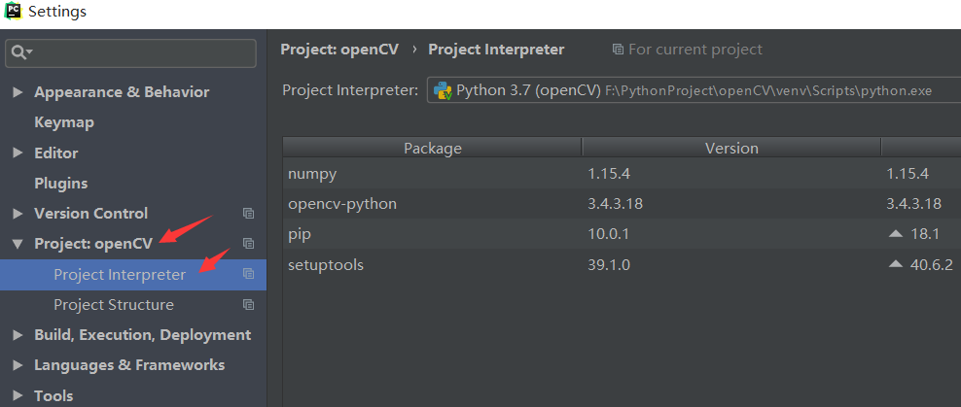961x407 pixels.
Task: Click the copy icon beside Project Structure
Action: 248,305
